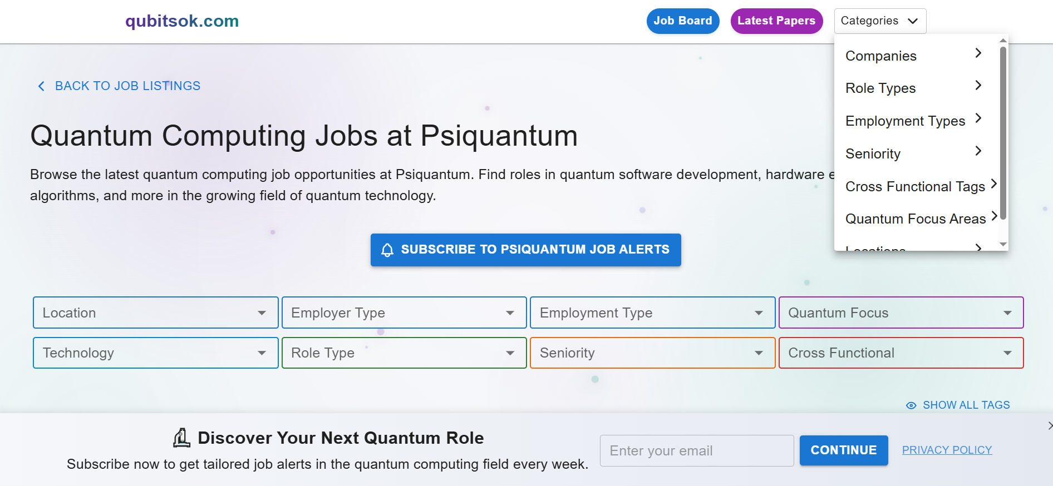The width and height of the screenshot is (1053, 486).
Task: Click the Continue button
Action: 844,450
